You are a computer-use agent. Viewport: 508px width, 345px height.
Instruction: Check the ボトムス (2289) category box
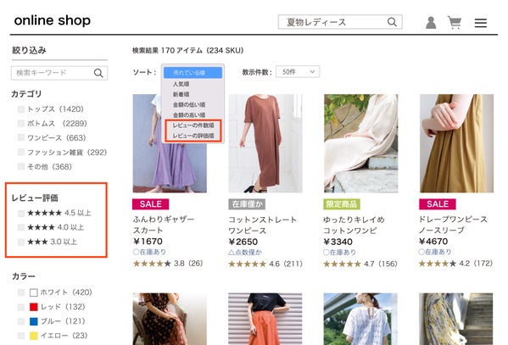click(21, 124)
